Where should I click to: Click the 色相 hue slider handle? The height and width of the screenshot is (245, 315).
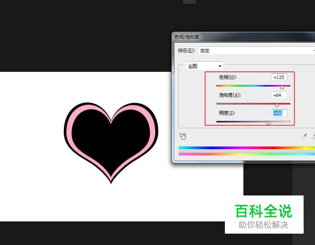pyautogui.click(x=282, y=87)
